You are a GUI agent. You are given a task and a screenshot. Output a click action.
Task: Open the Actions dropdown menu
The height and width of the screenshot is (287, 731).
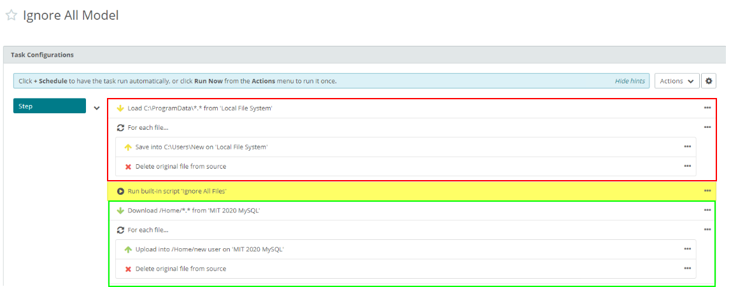(676, 81)
